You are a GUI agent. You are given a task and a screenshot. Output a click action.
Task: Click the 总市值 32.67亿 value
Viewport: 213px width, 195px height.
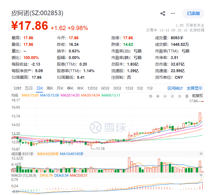point(178,64)
